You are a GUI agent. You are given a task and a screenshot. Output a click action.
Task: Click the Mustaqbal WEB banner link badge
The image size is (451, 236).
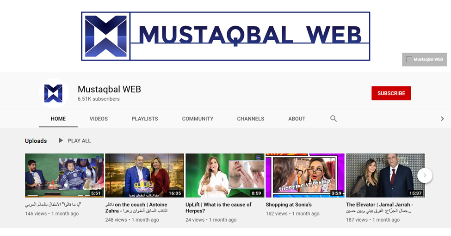pos(424,60)
